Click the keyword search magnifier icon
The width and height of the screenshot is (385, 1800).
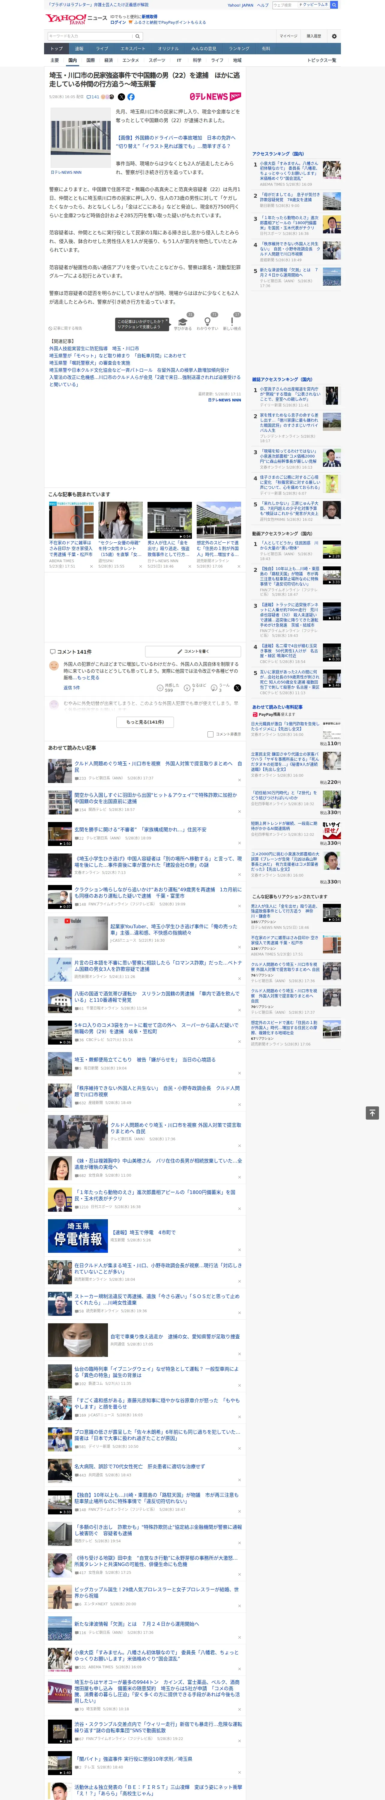138,36
